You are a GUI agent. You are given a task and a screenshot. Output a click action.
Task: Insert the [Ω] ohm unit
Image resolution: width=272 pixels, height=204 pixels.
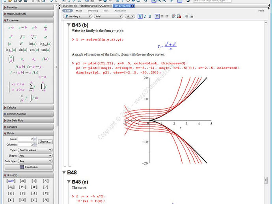22,200
